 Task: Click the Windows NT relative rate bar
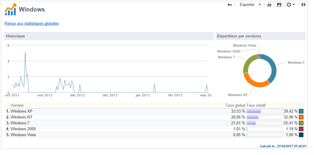264,117
